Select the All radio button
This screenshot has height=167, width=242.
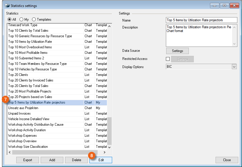10,19
